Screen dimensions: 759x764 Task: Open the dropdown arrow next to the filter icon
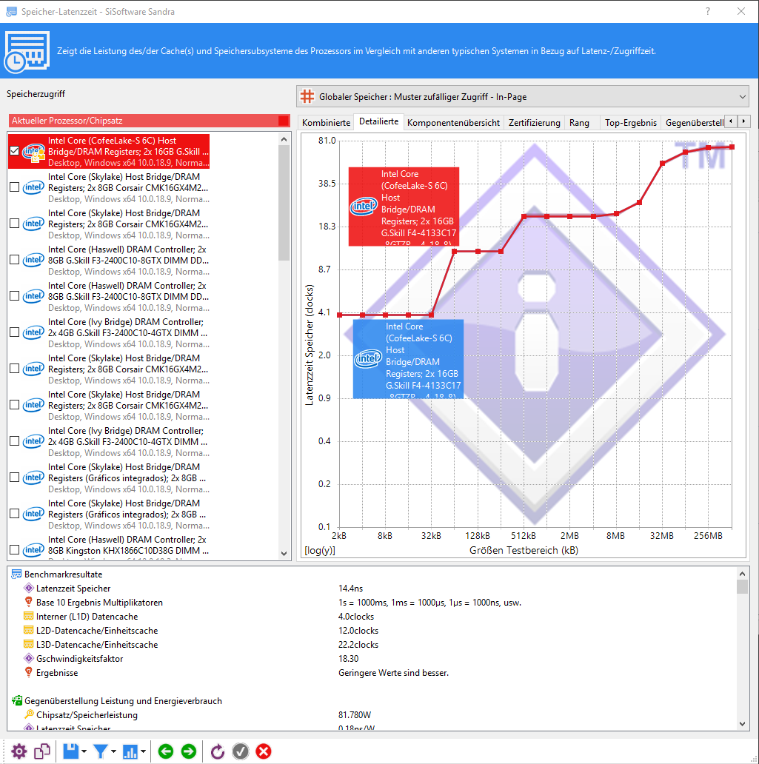click(113, 752)
